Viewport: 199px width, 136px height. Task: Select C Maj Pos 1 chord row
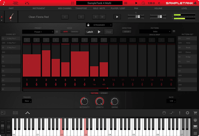tap(11, 48)
